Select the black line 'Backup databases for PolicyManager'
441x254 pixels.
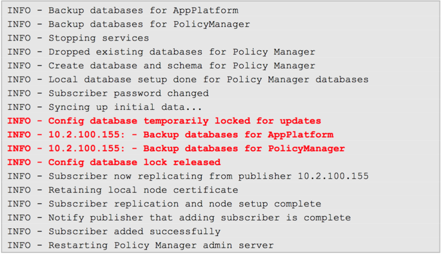pos(128,24)
